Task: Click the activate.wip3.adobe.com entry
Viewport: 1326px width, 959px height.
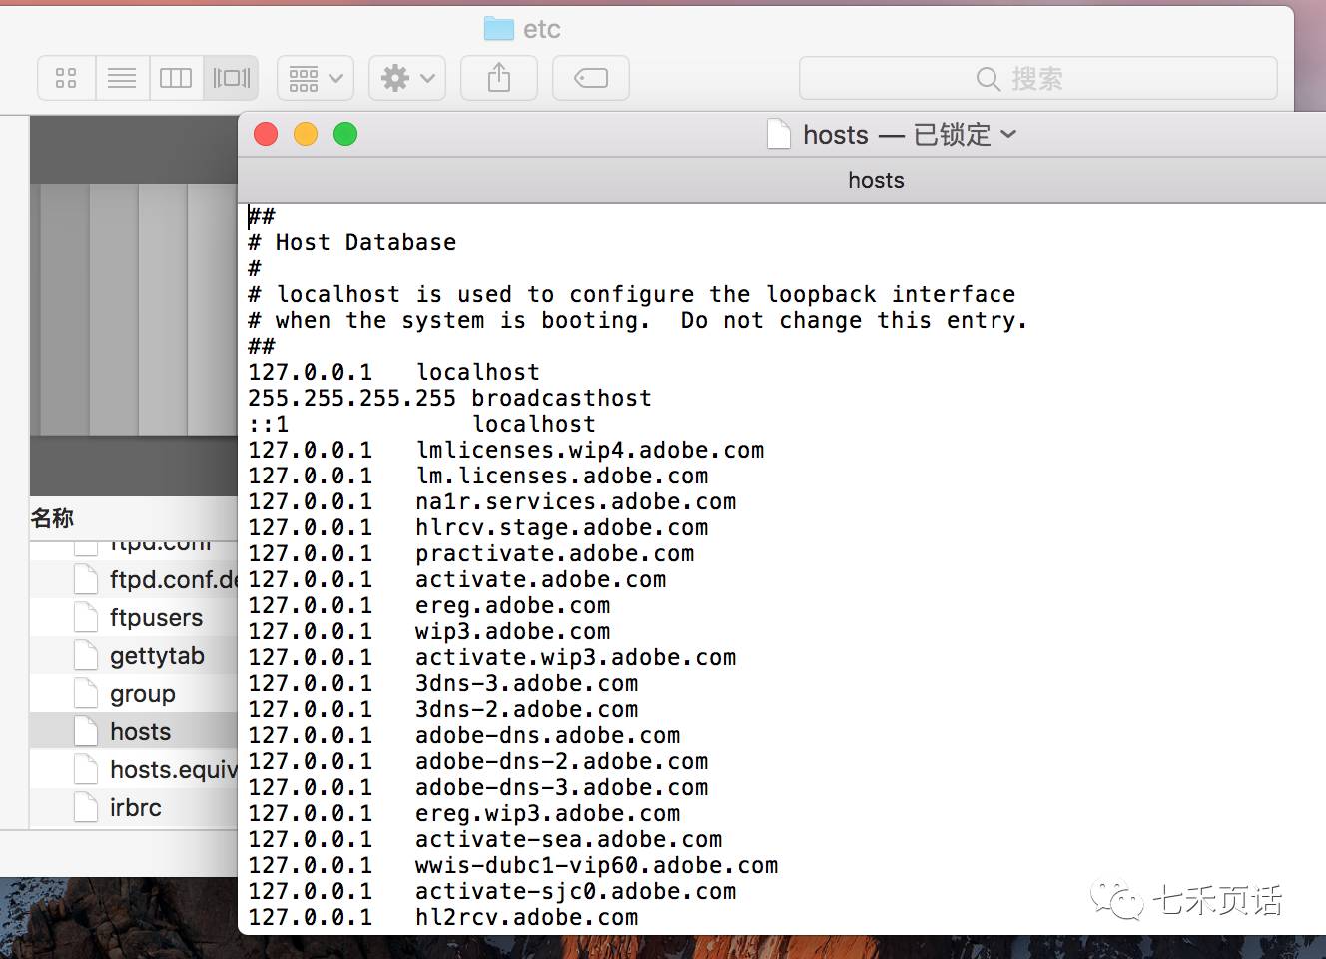Action: click(576, 657)
